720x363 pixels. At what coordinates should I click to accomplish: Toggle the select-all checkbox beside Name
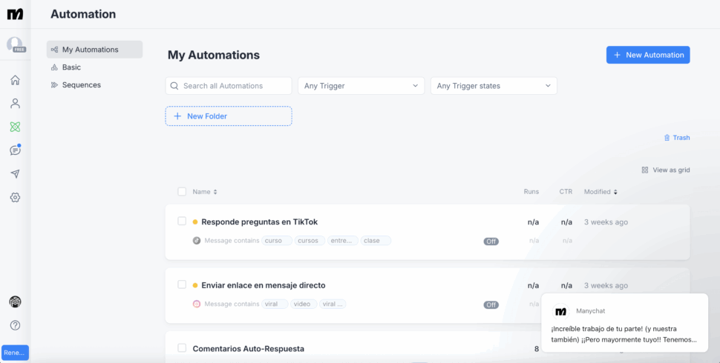click(x=182, y=192)
